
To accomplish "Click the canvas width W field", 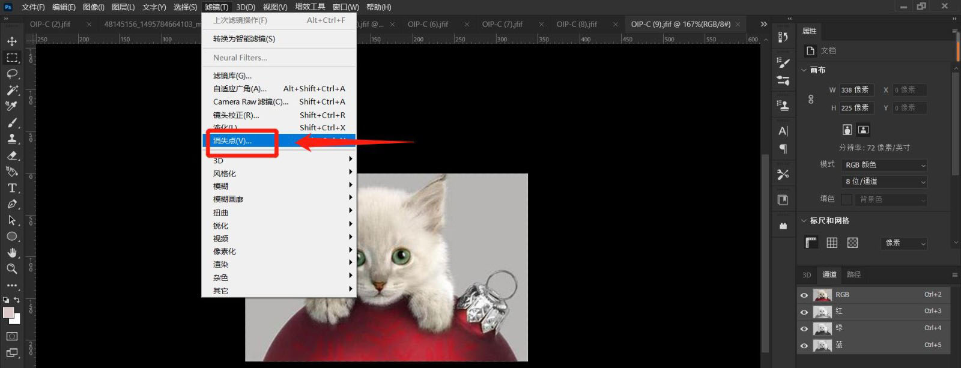I will pyautogui.click(x=856, y=90).
